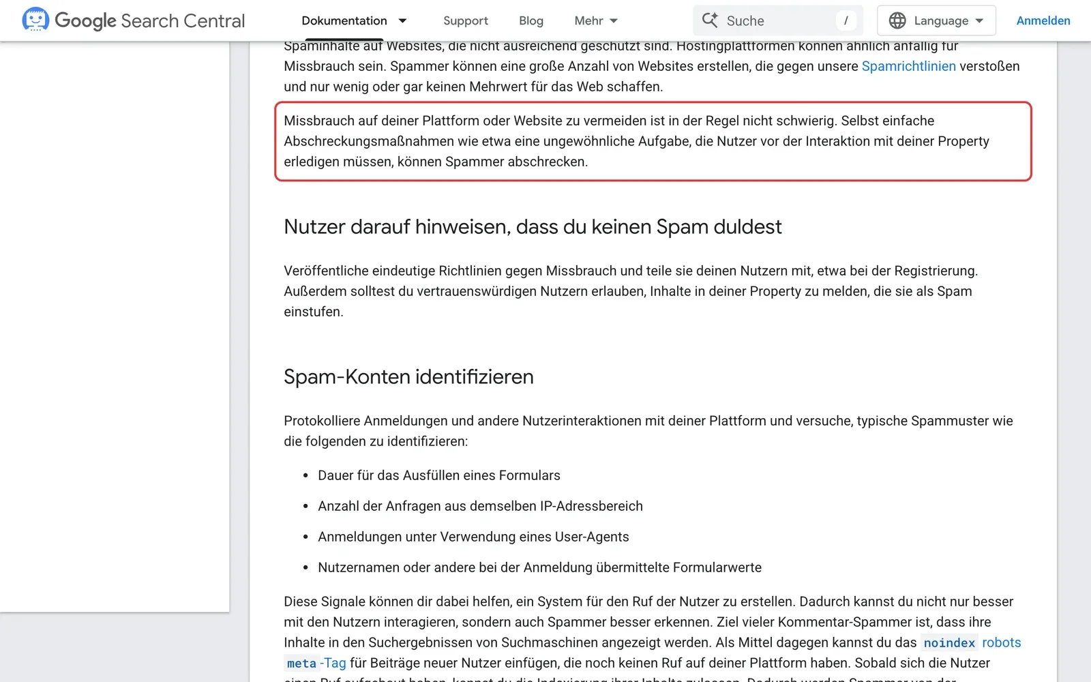Expand the Dokumentation dropdown arrow

[402, 20]
